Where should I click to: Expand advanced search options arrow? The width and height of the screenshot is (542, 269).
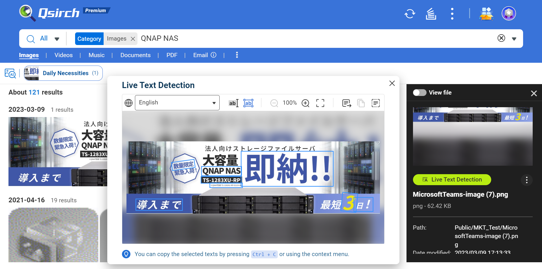point(514,39)
